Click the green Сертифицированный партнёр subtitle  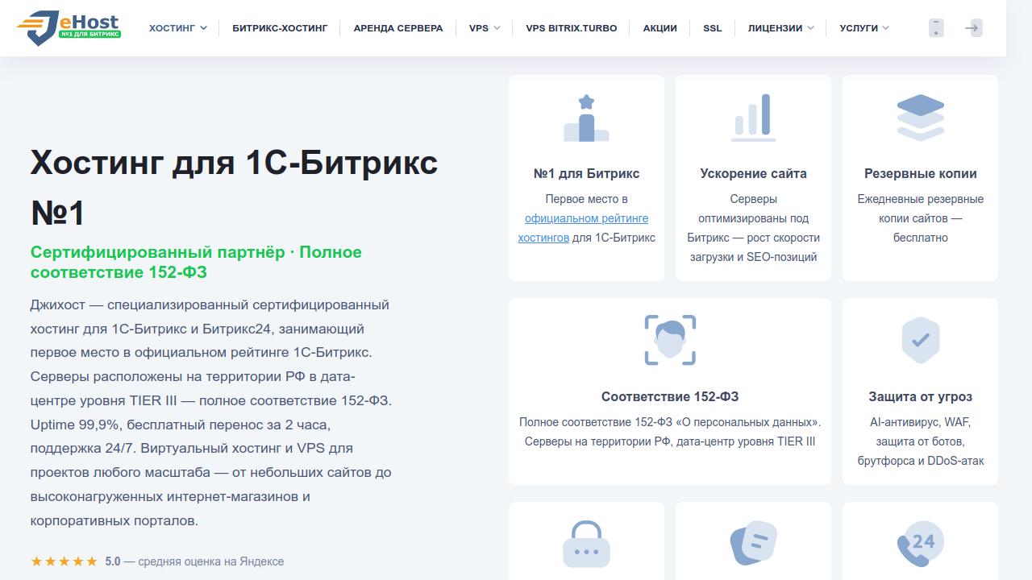click(196, 262)
